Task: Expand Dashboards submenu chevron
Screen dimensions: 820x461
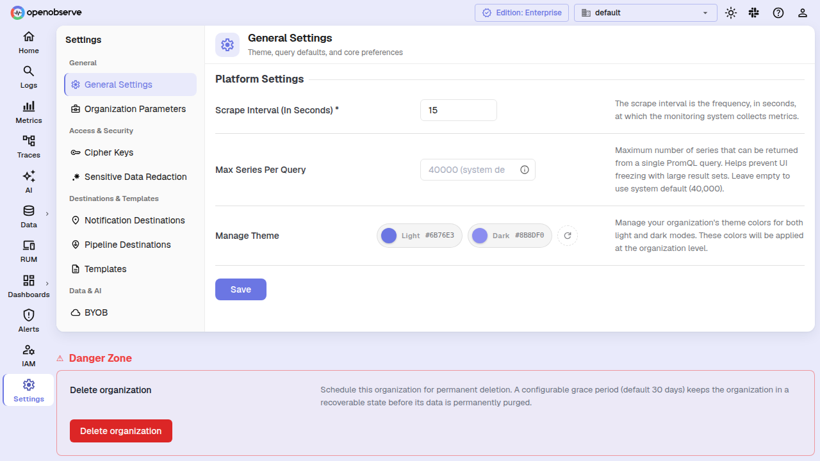Action: pos(47,284)
